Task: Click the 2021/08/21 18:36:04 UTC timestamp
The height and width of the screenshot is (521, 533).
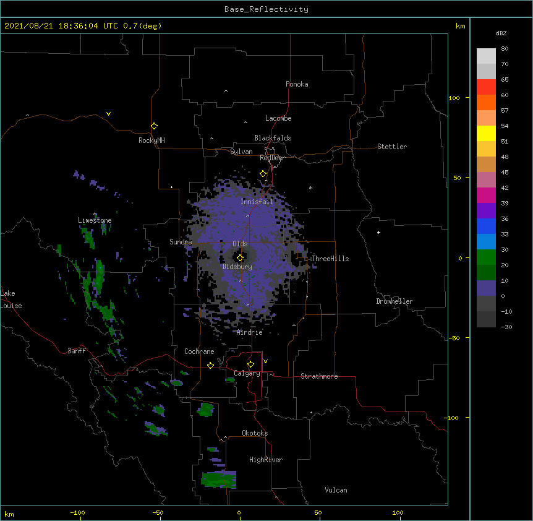Action: coord(61,26)
